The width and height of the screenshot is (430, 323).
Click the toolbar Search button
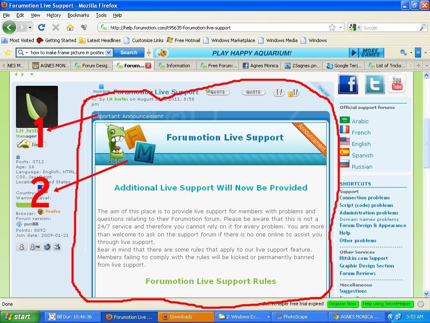[x=129, y=53]
